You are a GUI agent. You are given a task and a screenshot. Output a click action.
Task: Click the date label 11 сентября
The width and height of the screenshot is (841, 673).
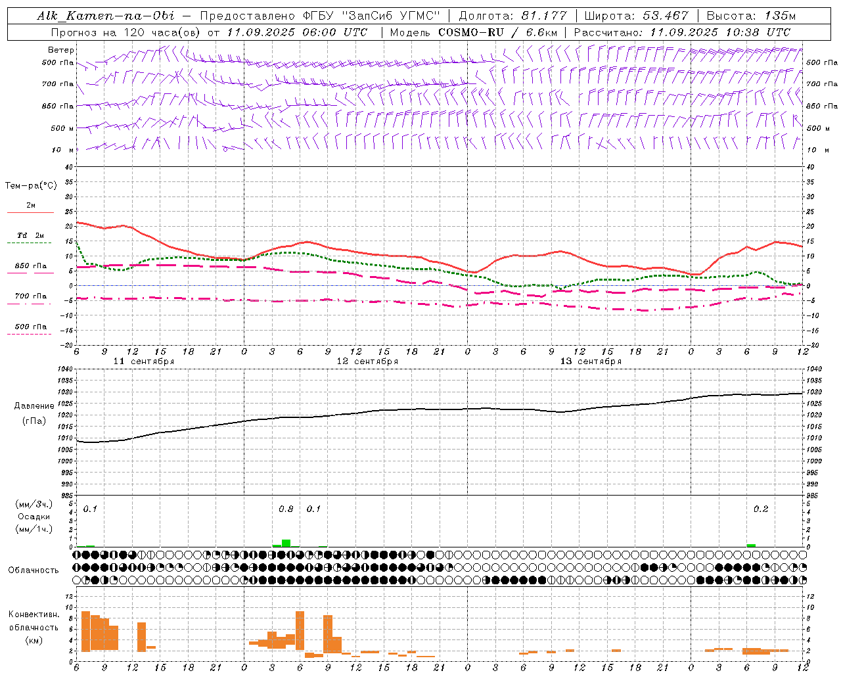point(144,361)
